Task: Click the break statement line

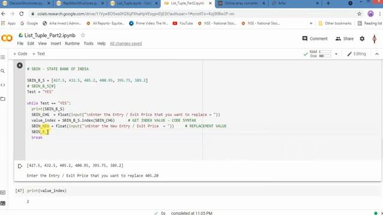Action: pyautogui.click(x=37, y=137)
